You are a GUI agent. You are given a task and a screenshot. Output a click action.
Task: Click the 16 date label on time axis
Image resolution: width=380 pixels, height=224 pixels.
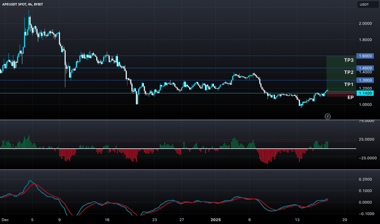pos(107,220)
